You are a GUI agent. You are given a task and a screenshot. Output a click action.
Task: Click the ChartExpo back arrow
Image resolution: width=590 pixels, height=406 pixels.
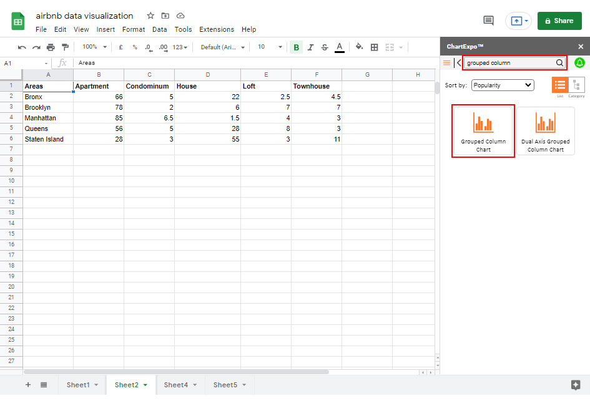(x=458, y=63)
